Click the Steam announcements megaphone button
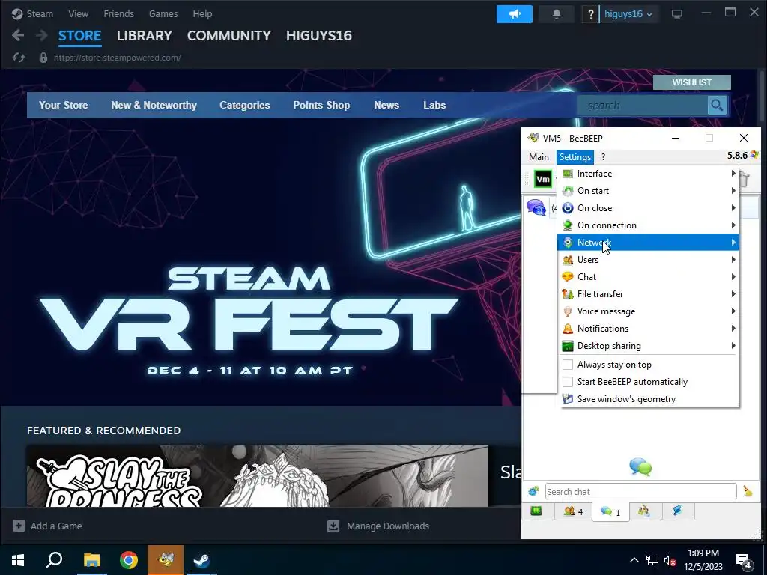This screenshot has height=575, width=767. (x=515, y=14)
